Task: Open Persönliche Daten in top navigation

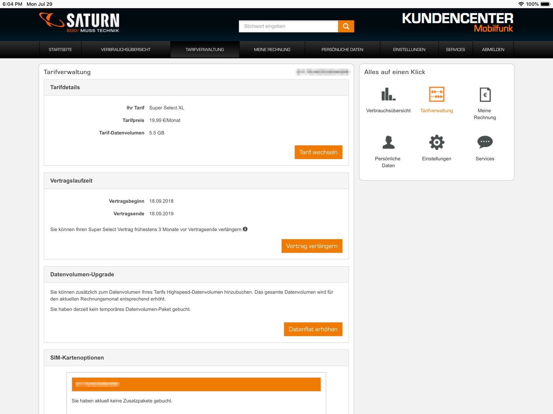Action: pyautogui.click(x=342, y=50)
